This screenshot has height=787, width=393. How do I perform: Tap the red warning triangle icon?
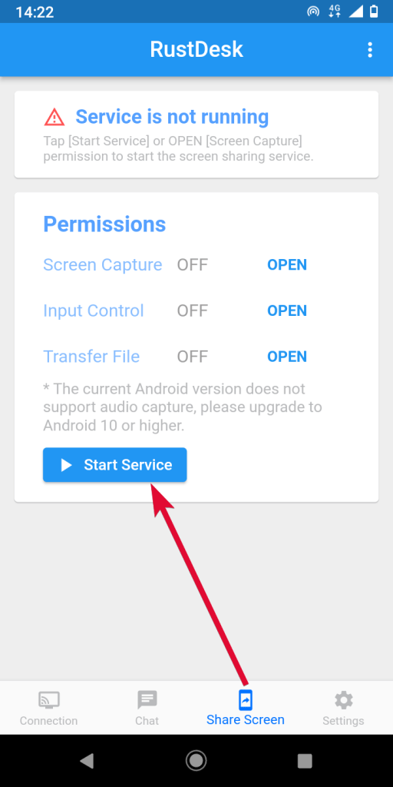click(54, 117)
